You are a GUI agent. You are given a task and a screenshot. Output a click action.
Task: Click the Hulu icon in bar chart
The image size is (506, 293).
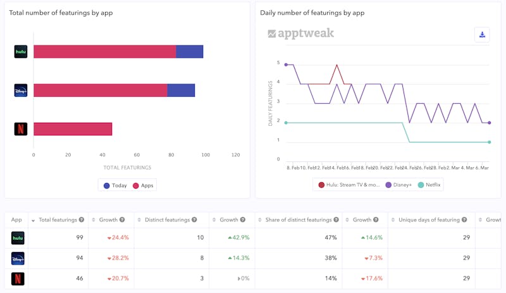pyautogui.click(x=21, y=52)
